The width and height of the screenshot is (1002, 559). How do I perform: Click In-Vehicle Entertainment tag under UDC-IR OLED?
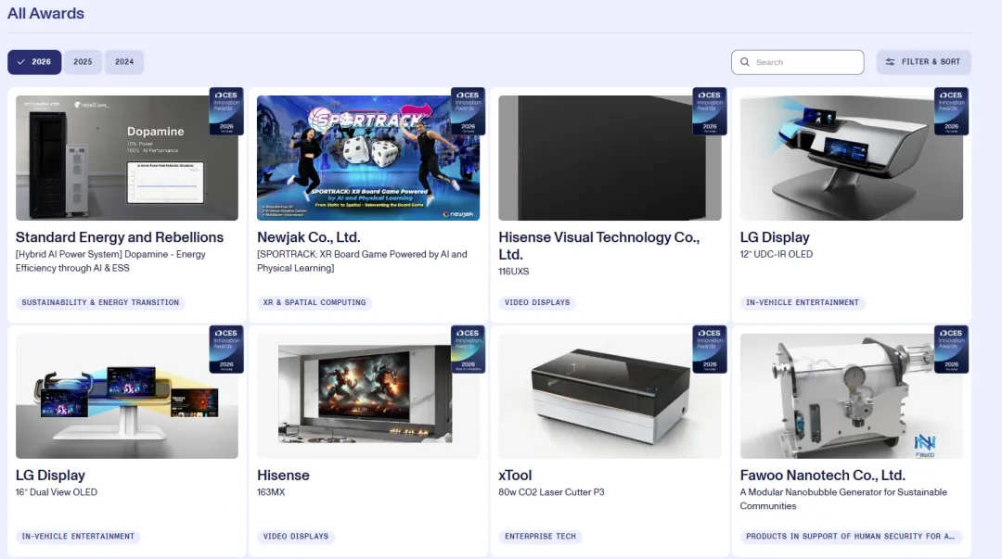pos(803,302)
